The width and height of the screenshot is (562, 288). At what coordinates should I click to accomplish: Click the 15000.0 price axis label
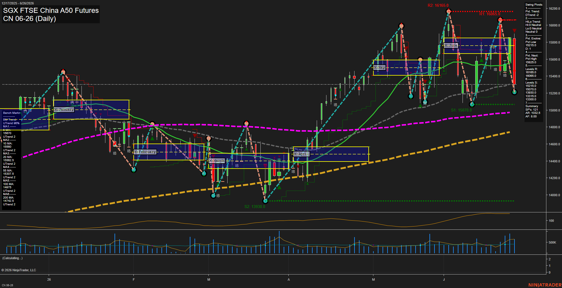point(554,110)
